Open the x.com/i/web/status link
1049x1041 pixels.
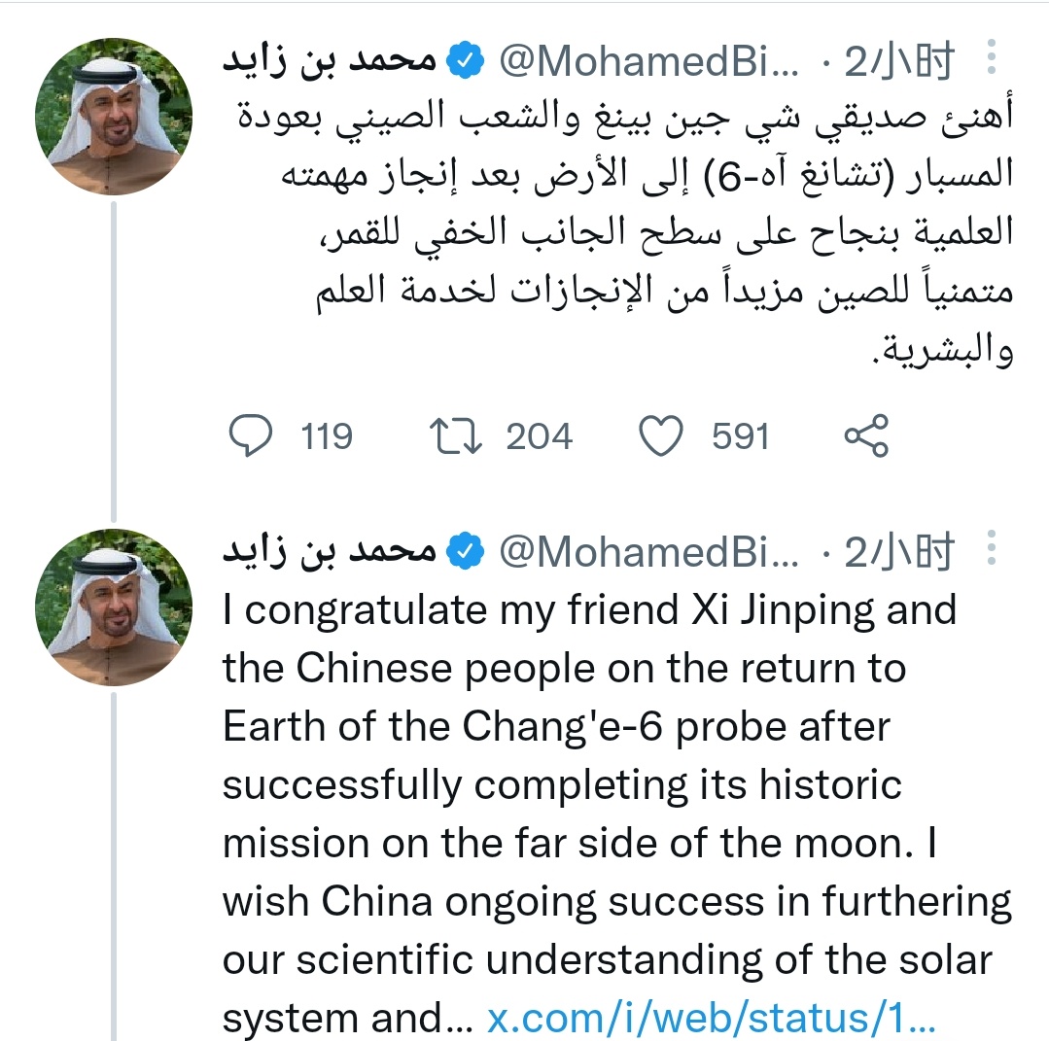(x=711, y=1019)
